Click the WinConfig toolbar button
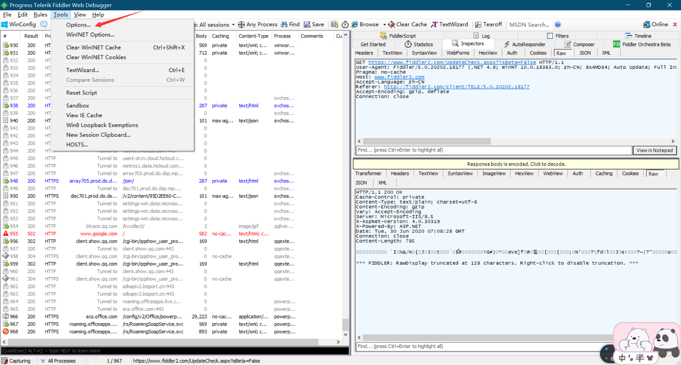 coord(19,24)
